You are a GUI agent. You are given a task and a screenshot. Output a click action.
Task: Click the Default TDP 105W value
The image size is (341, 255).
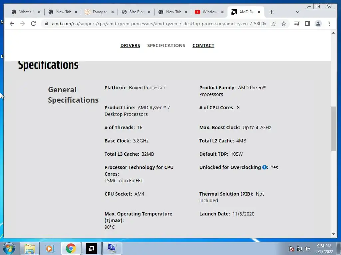237,154
